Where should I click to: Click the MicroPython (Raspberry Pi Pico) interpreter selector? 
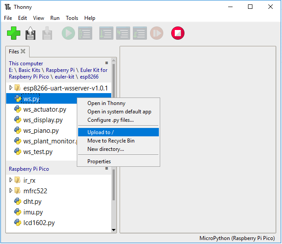click(237, 238)
